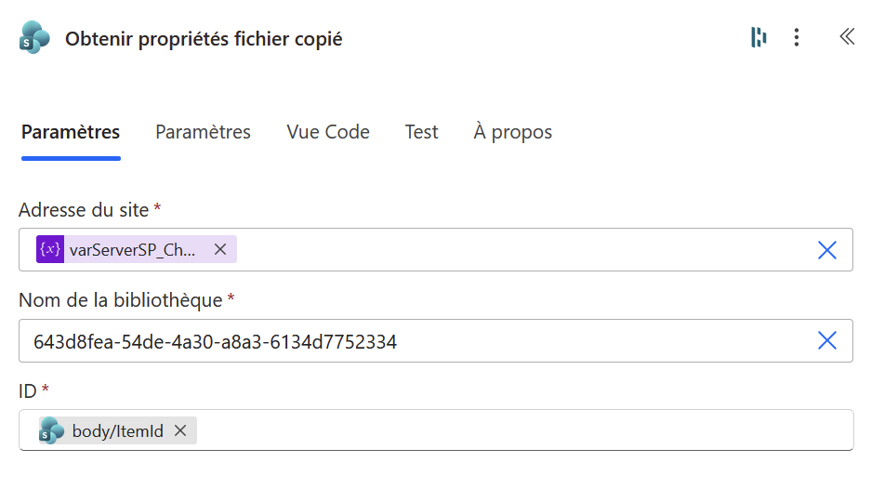
Task: Open the Vue Code tab
Action: tap(328, 132)
